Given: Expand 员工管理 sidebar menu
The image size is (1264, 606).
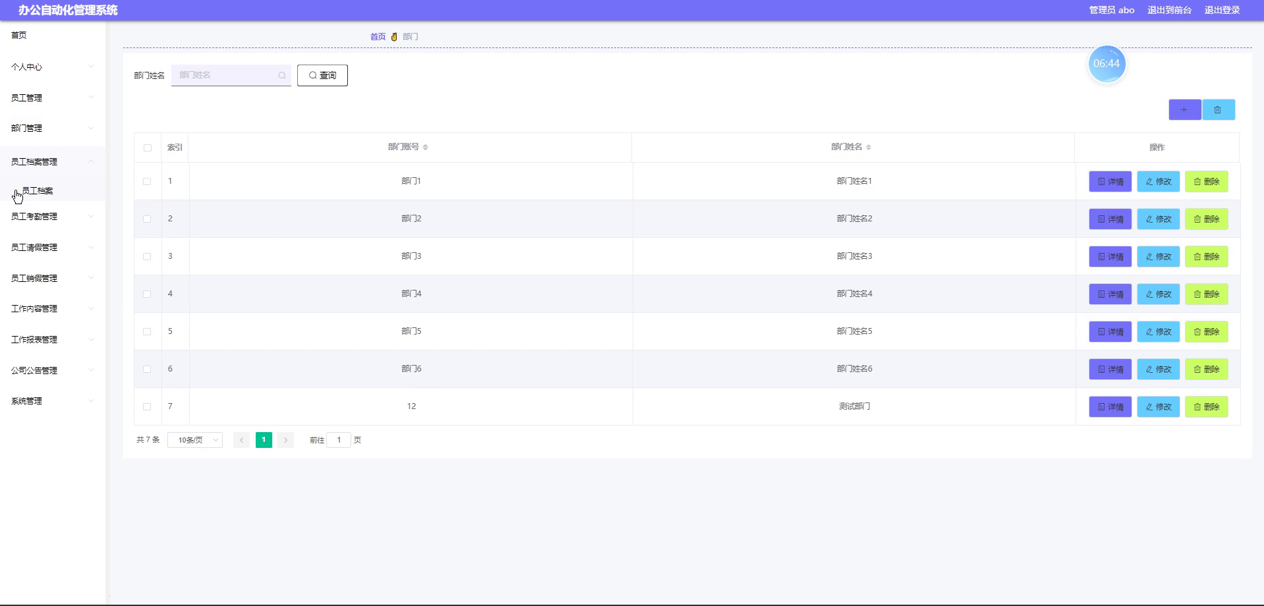Looking at the screenshot, I should click(53, 97).
